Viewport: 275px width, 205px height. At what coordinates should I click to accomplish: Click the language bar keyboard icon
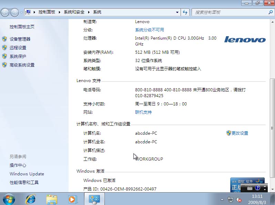click(250, 188)
